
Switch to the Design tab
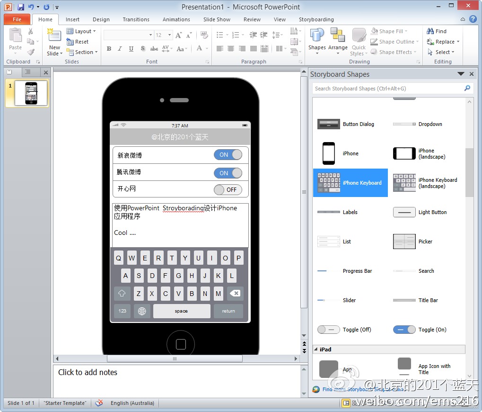[x=101, y=19]
